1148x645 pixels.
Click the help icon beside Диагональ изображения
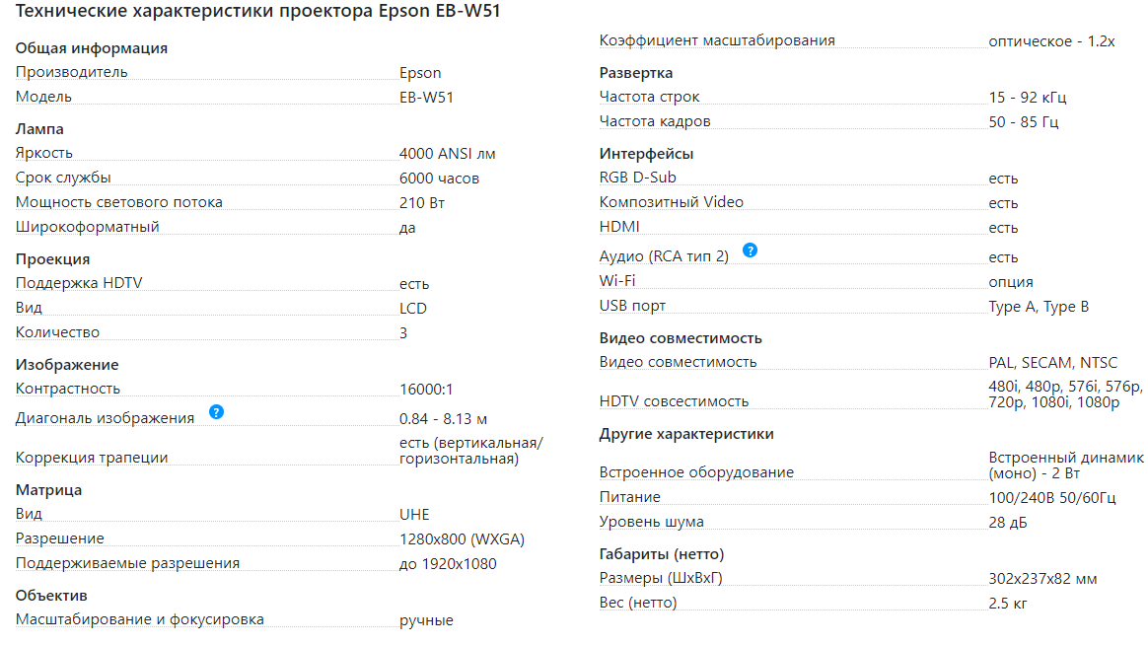(x=217, y=412)
